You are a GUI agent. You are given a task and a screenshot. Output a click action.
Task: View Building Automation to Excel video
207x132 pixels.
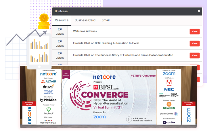(195, 44)
